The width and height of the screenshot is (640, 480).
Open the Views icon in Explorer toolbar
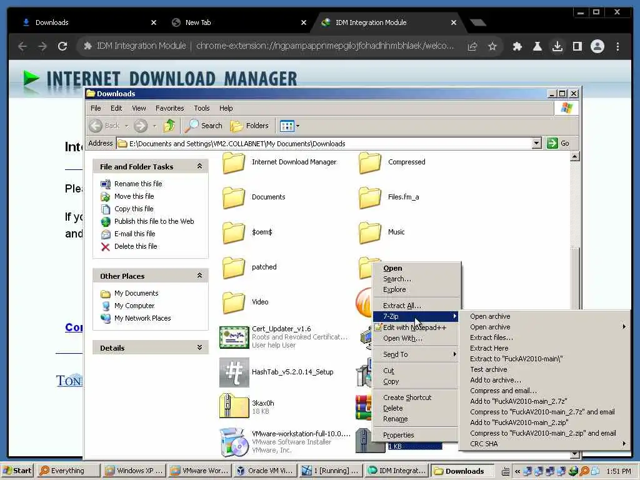click(287, 126)
